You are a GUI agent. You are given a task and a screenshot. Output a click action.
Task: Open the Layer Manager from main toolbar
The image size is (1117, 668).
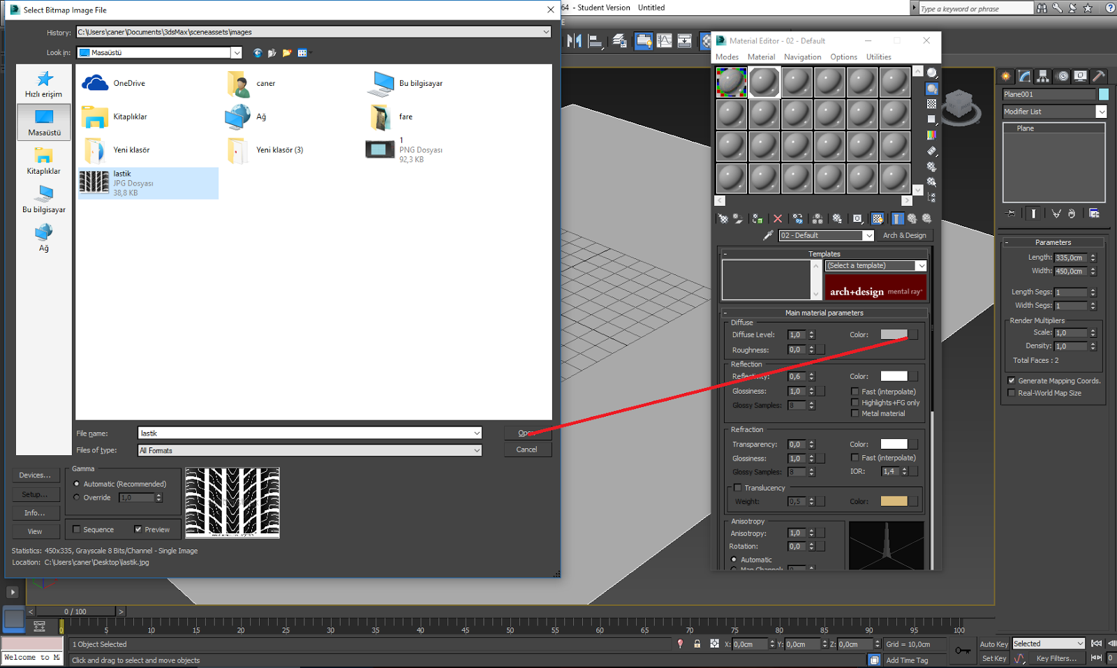pyautogui.click(x=619, y=41)
